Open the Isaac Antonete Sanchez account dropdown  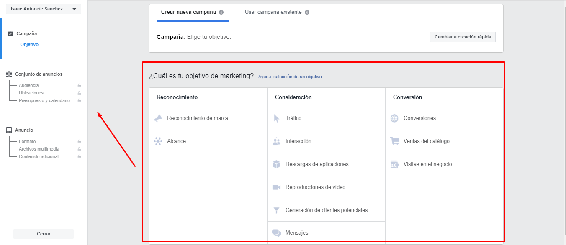click(44, 9)
